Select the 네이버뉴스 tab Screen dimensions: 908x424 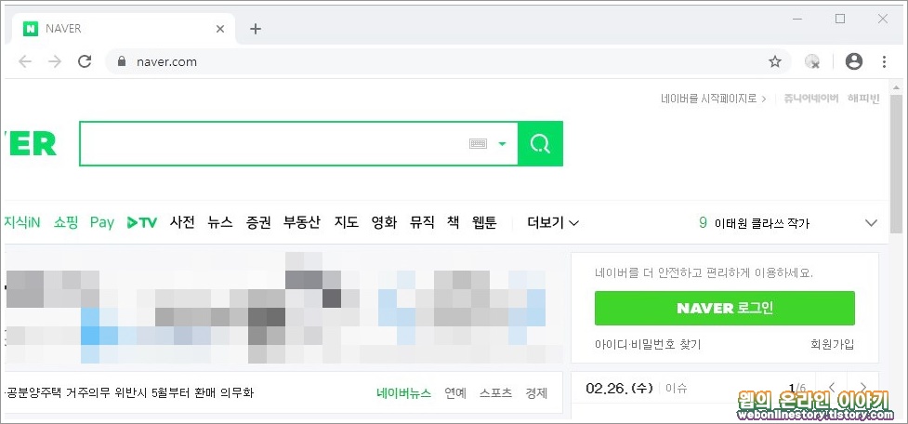pyautogui.click(x=403, y=393)
